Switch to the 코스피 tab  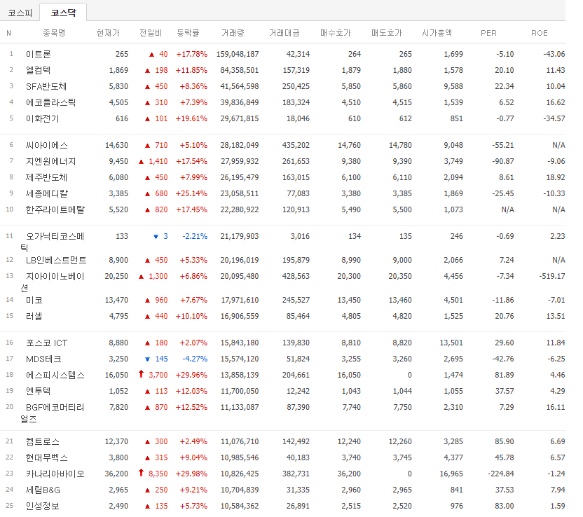tap(20, 13)
